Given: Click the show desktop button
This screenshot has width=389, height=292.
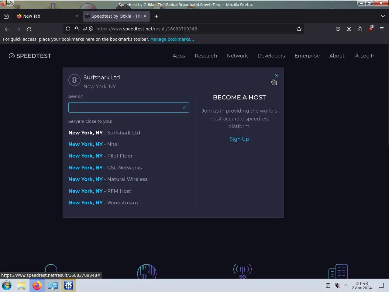Looking at the screenshot, I should (381, 285).
